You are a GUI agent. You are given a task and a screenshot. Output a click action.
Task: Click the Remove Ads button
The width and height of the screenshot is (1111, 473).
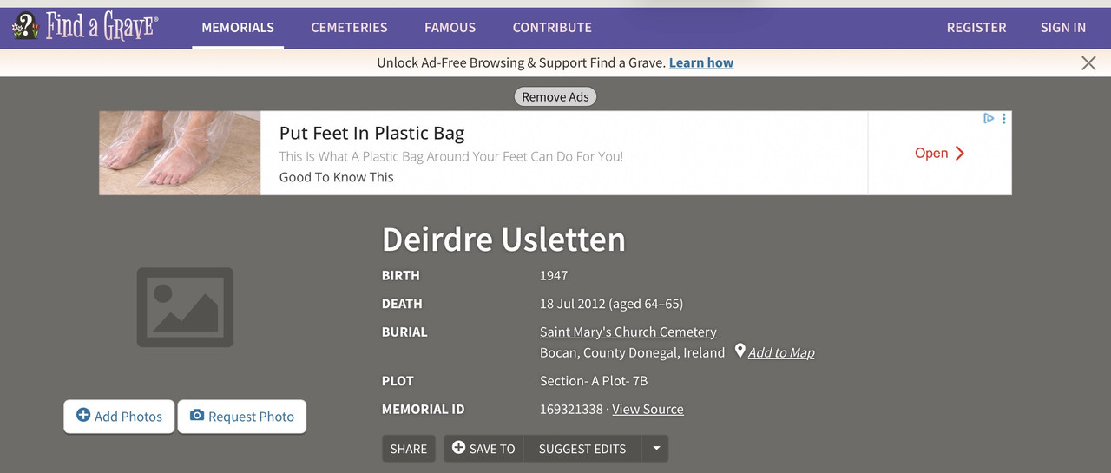[555, 96]
